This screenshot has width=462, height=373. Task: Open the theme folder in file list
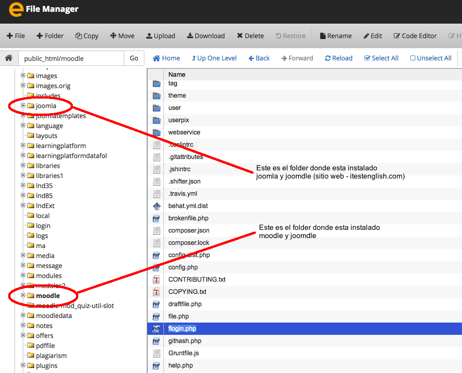(x=177, y=95)
